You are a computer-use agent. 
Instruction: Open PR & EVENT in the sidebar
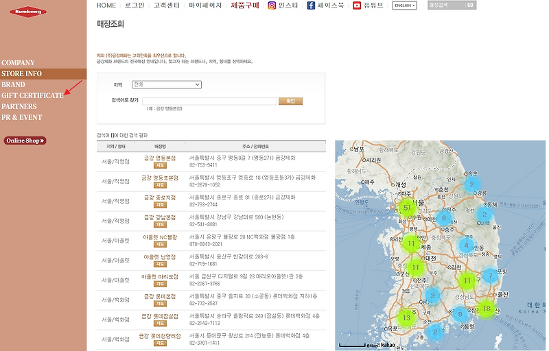tap(22, 117)
